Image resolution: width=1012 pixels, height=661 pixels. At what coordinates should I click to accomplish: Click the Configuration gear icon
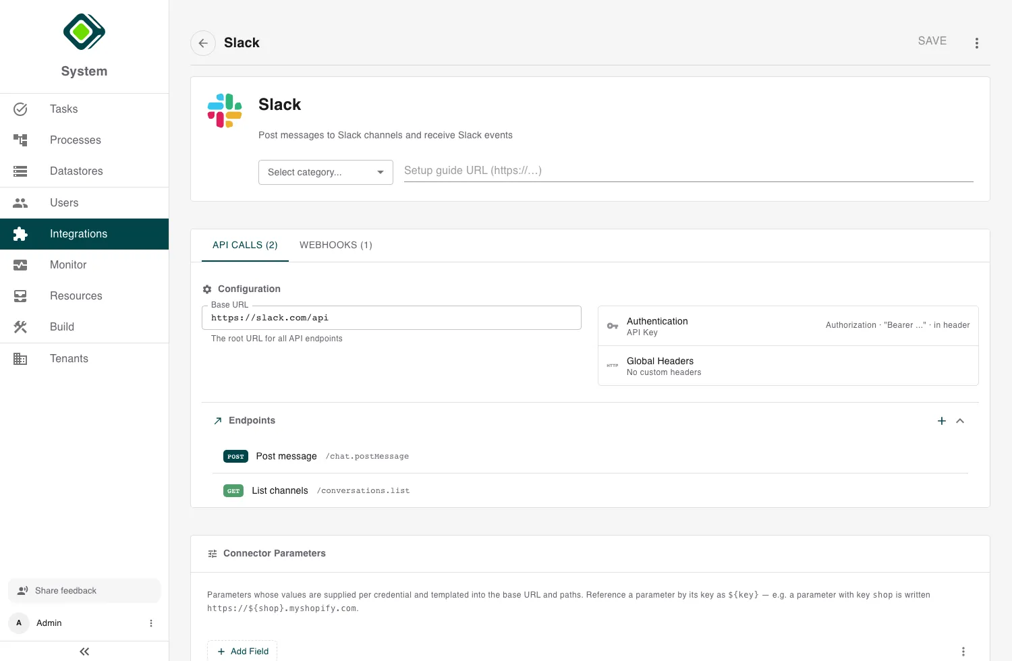[207, 289]
